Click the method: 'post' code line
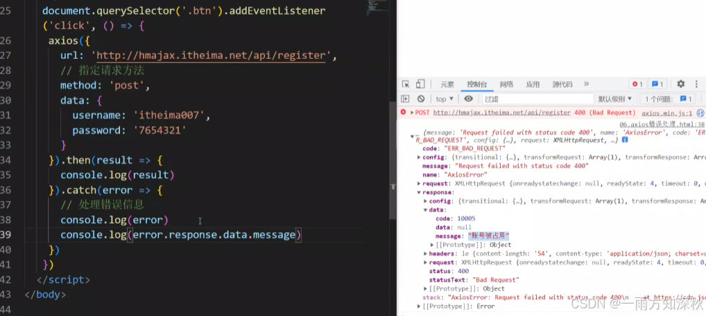Viewport: 706px width, 316px height. pos(105,85)
